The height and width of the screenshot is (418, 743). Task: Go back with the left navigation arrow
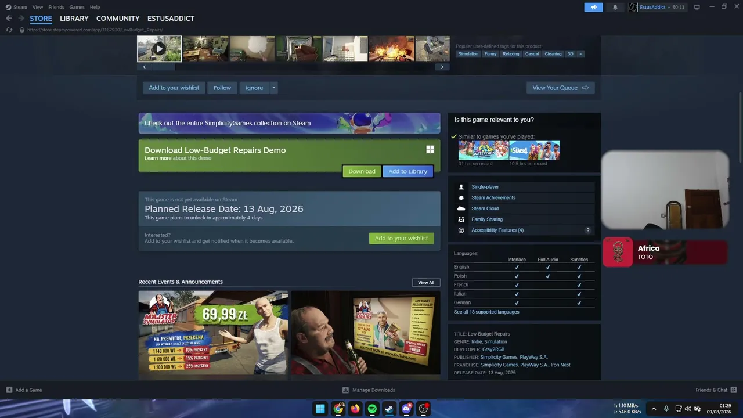click(x=9, y=19)
